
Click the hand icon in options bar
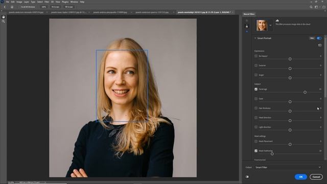(x=12, y=7)
